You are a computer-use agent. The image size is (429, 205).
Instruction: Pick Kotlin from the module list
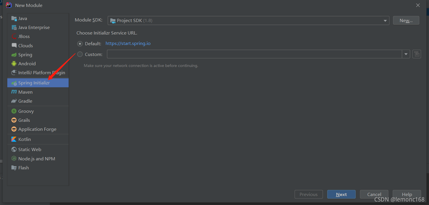click(x=38, y=139)
